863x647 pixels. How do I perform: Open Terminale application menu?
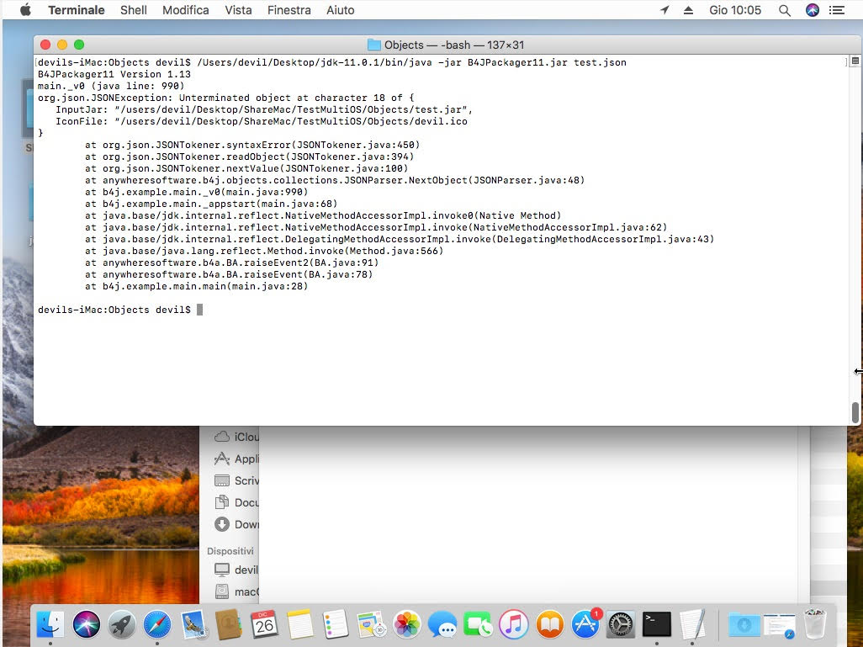76,10
